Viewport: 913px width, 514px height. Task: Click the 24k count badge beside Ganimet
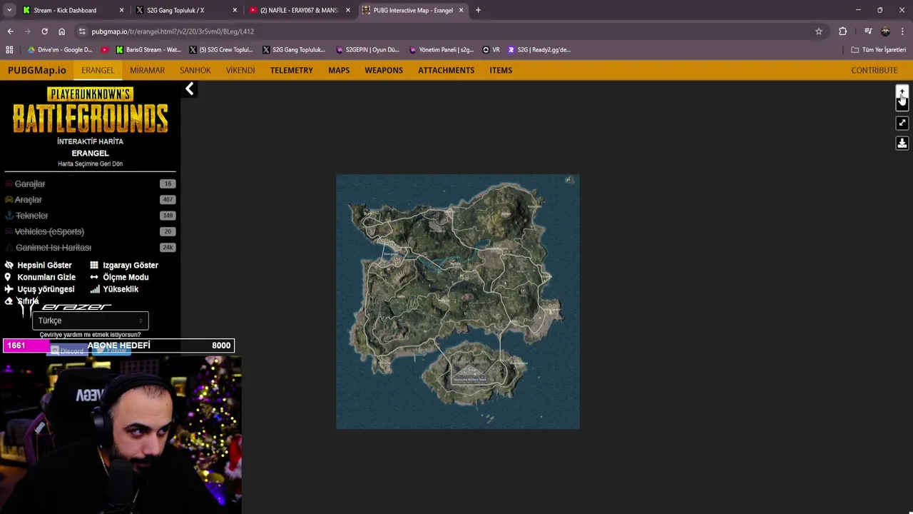click(x=168, y=247)
